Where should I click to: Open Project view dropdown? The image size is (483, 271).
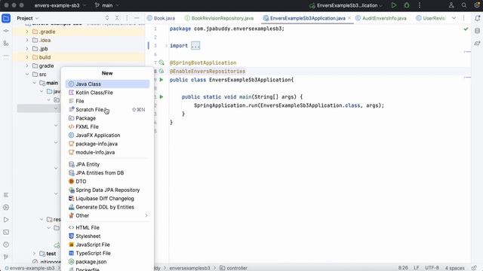(x=28, y=18)
